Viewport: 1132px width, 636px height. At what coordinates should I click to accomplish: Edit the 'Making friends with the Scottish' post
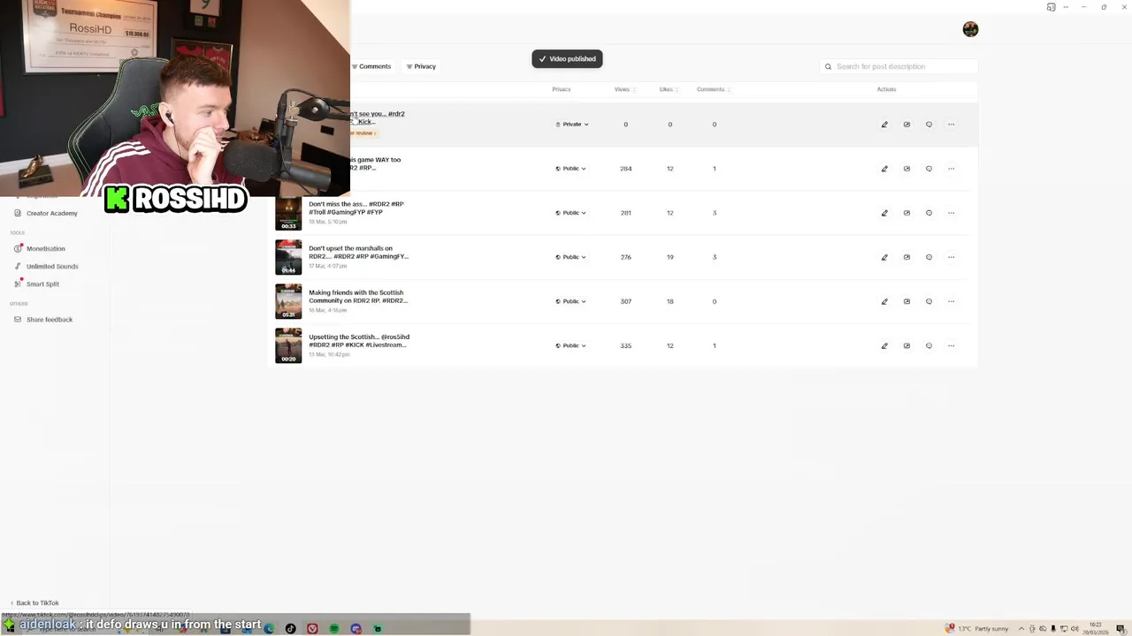(884, 301)
